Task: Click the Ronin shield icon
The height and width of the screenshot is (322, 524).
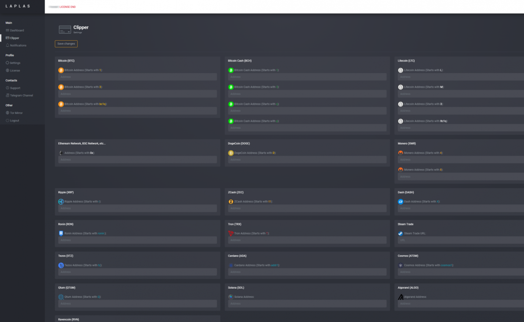Action: [61, 233]
